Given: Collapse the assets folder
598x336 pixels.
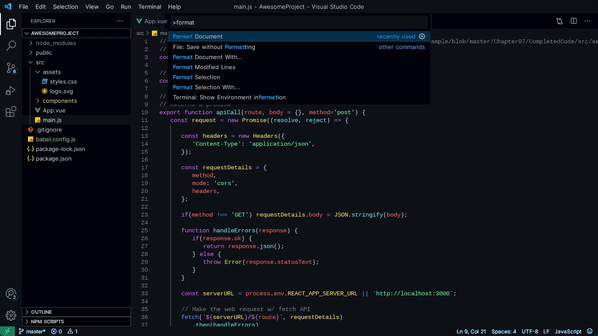Looking at the screenshot, I should pyautogui.click(x=77, y=72).
